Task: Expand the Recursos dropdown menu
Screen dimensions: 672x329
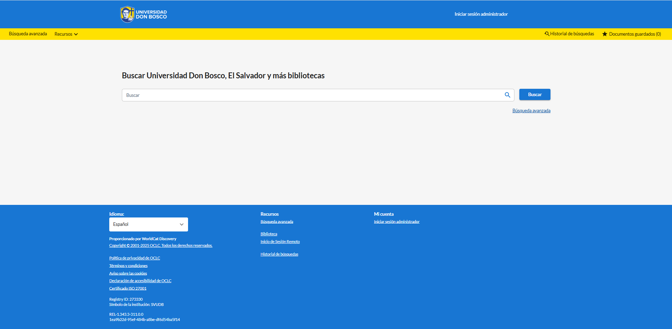Action: (66, 34)
